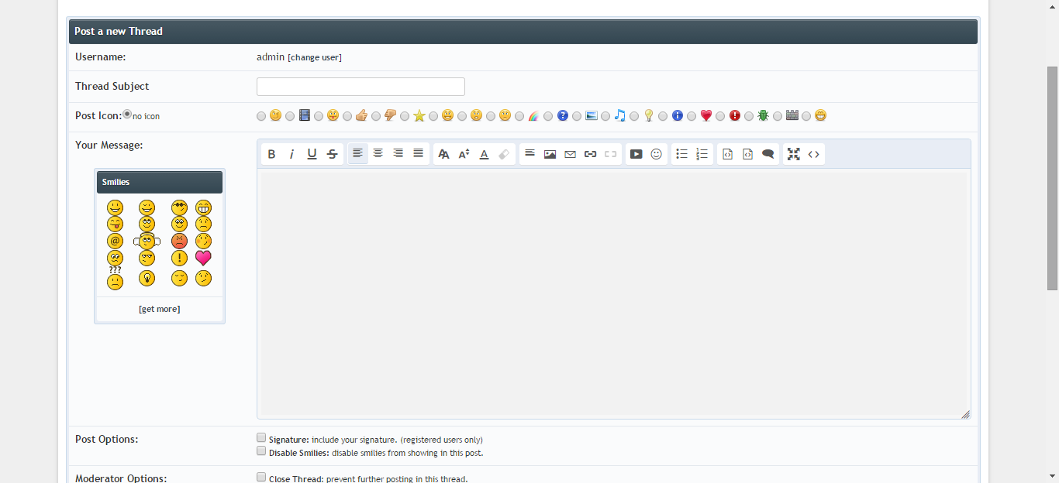
Task: Select radio button for the star post icon
Action: pos(405,116)
